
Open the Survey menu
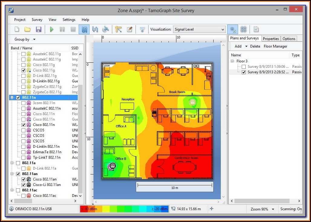(x=37, y=20)
